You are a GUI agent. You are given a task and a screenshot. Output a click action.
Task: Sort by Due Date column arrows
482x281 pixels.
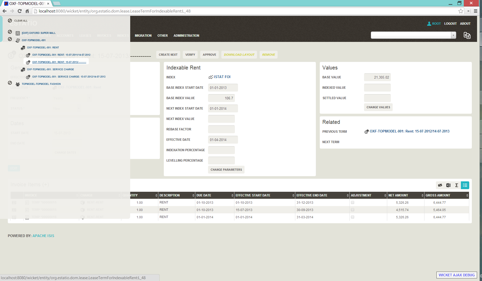[x=232, y=195]
